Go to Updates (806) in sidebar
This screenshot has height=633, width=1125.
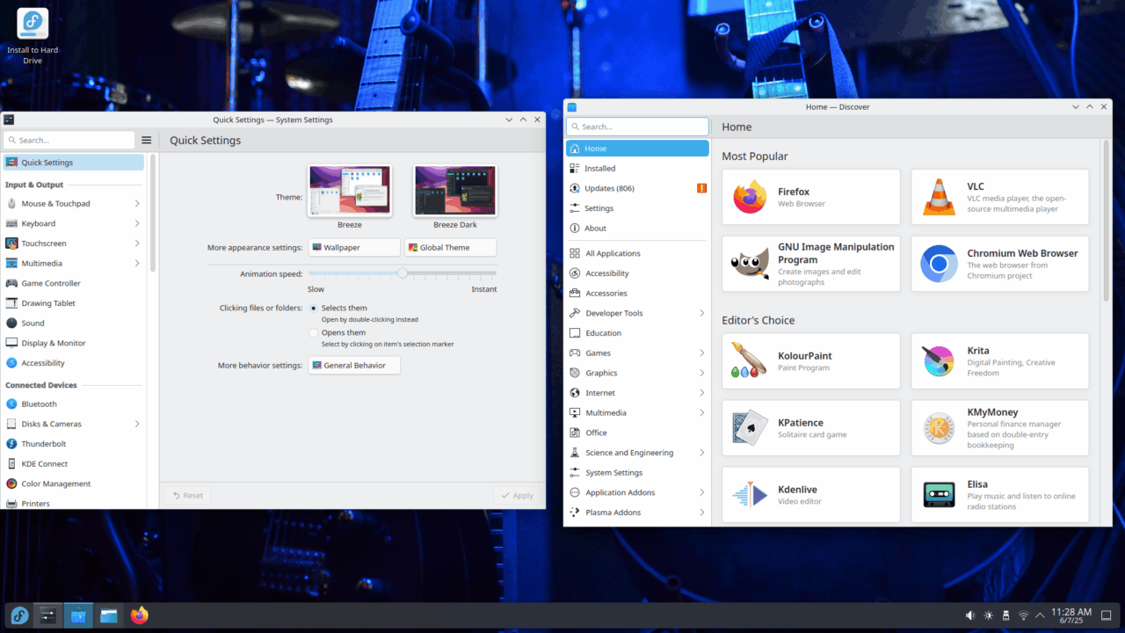608,188
